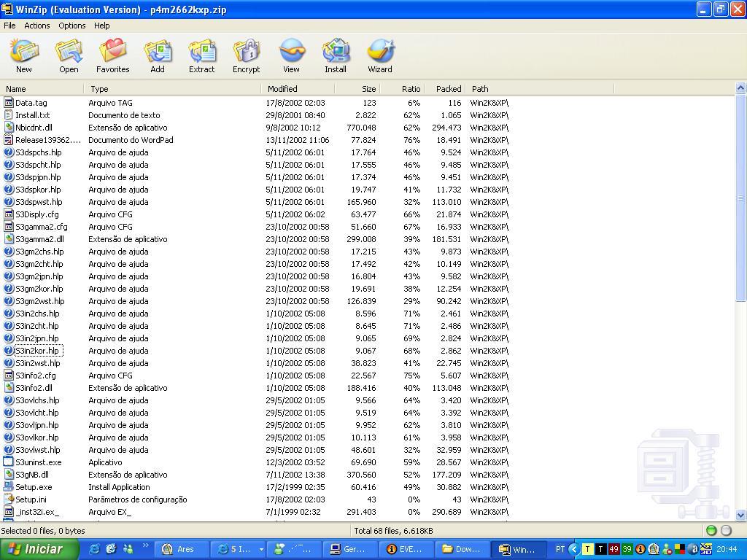Click the S3info2.cfg file icon

[9, 376]
